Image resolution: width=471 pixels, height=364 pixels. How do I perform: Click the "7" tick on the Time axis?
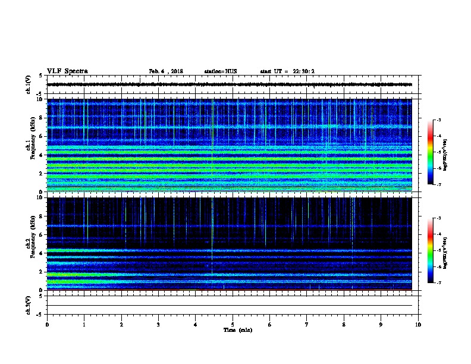coord(307,325)
